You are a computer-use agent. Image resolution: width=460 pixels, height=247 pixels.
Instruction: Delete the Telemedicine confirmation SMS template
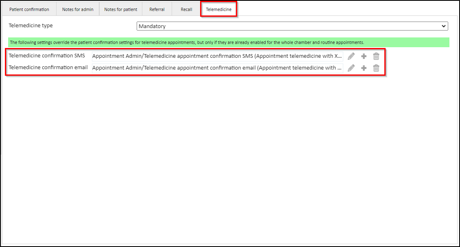pyautogui.click(x=376, y=56)
